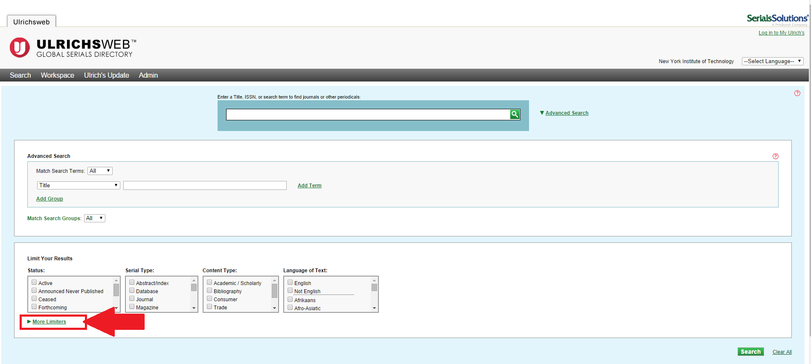This screenshot has width=811, height=364.
Task: Check the Magazine serial type
Action: (x=132, y=306)
